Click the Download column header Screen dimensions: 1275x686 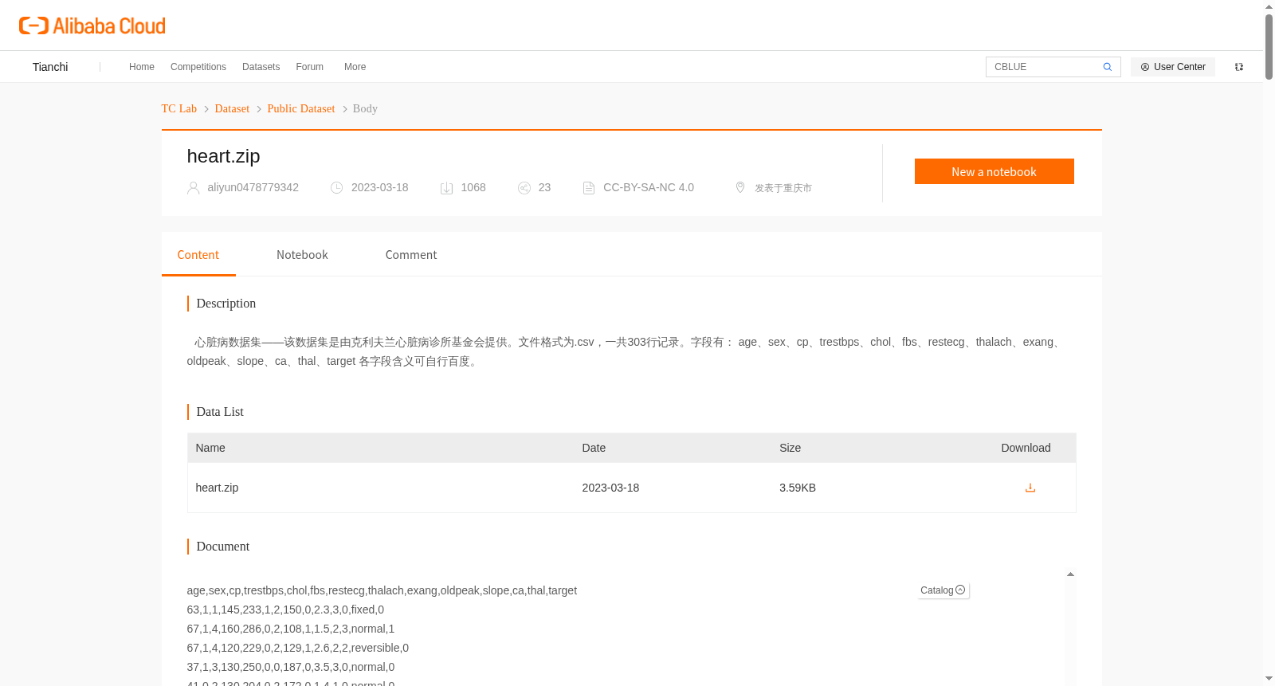[1026, 448]
